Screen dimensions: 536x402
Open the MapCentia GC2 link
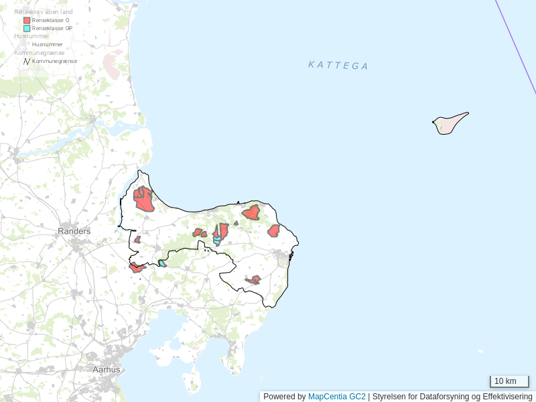[336, 397]
